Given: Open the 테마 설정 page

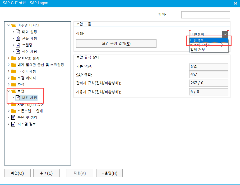Looking at the screenshot, I should point(29,32).
